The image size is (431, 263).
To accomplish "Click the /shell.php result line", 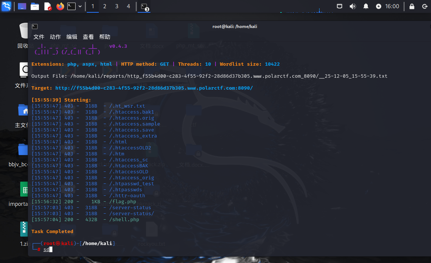I will tap(85, 219).
